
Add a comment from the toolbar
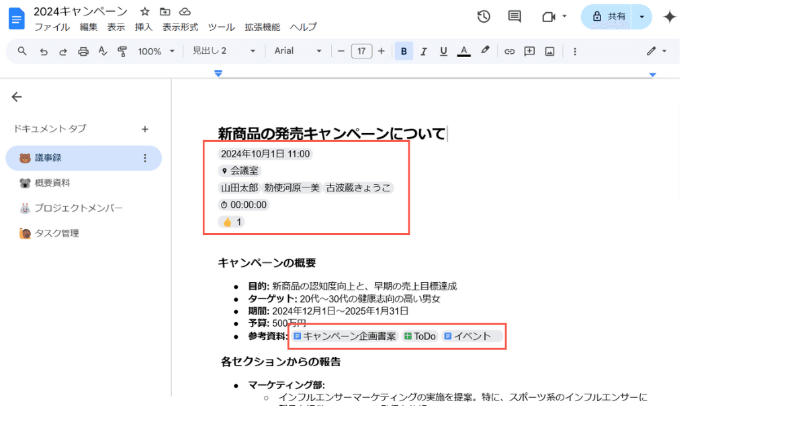coord(529,51)
